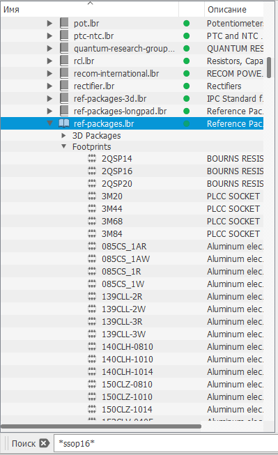This screenshot has width=278, height=455.
Task: Collapse the Footprints folder
Action: coord(64,146)
